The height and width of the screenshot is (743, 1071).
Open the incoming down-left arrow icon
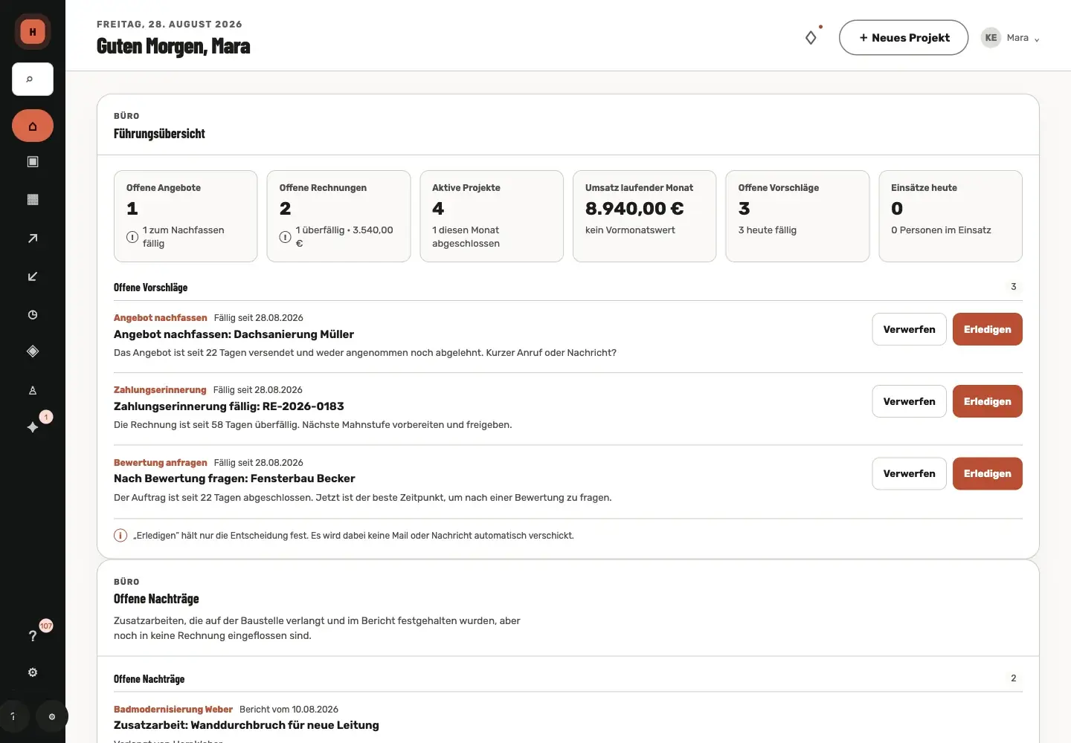pos(33,276)
